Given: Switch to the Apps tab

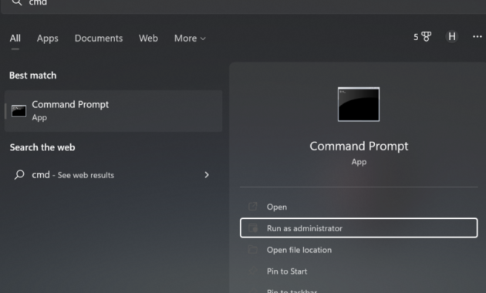Looking at the screenshot, I should coord(47,39).
